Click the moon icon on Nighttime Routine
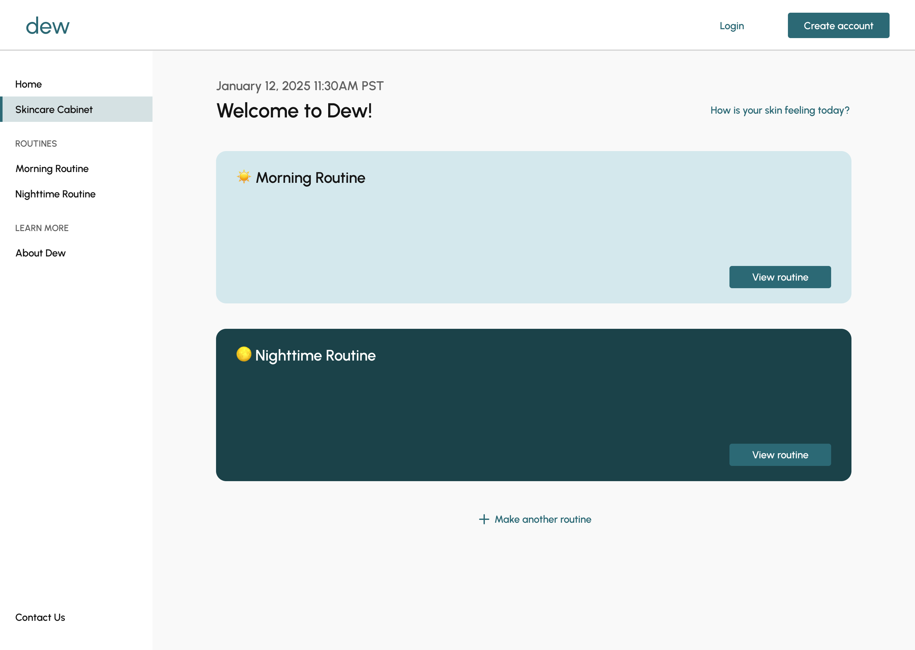915x650 pixels. pyautogui.click(x=244, y=354)
